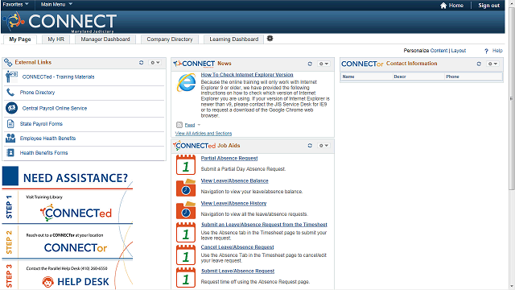Click the Submit Leave/Absence Request calendar icon
The image size is (515, 290).
[186, 277]
